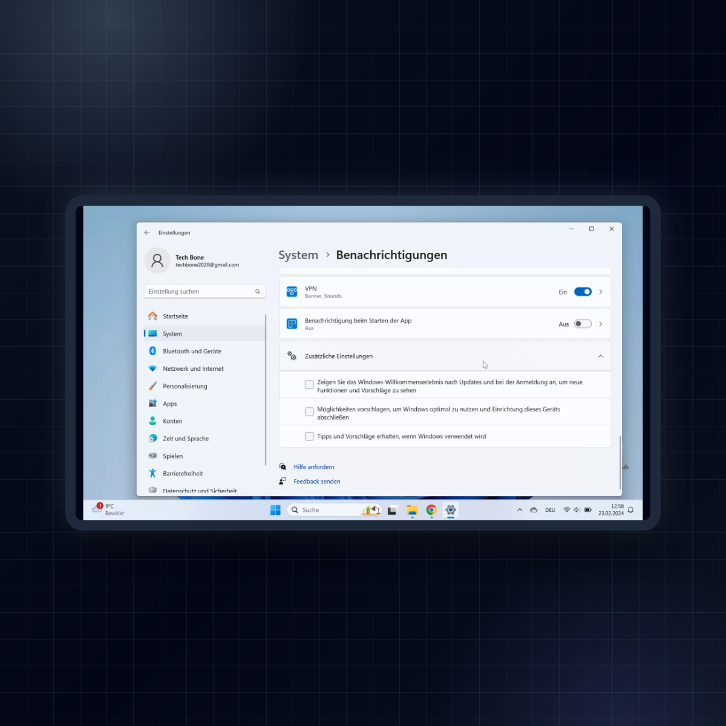726x726 pixels.
Task: Open the notification bell in tray
Action: click(x=630, y=510)
